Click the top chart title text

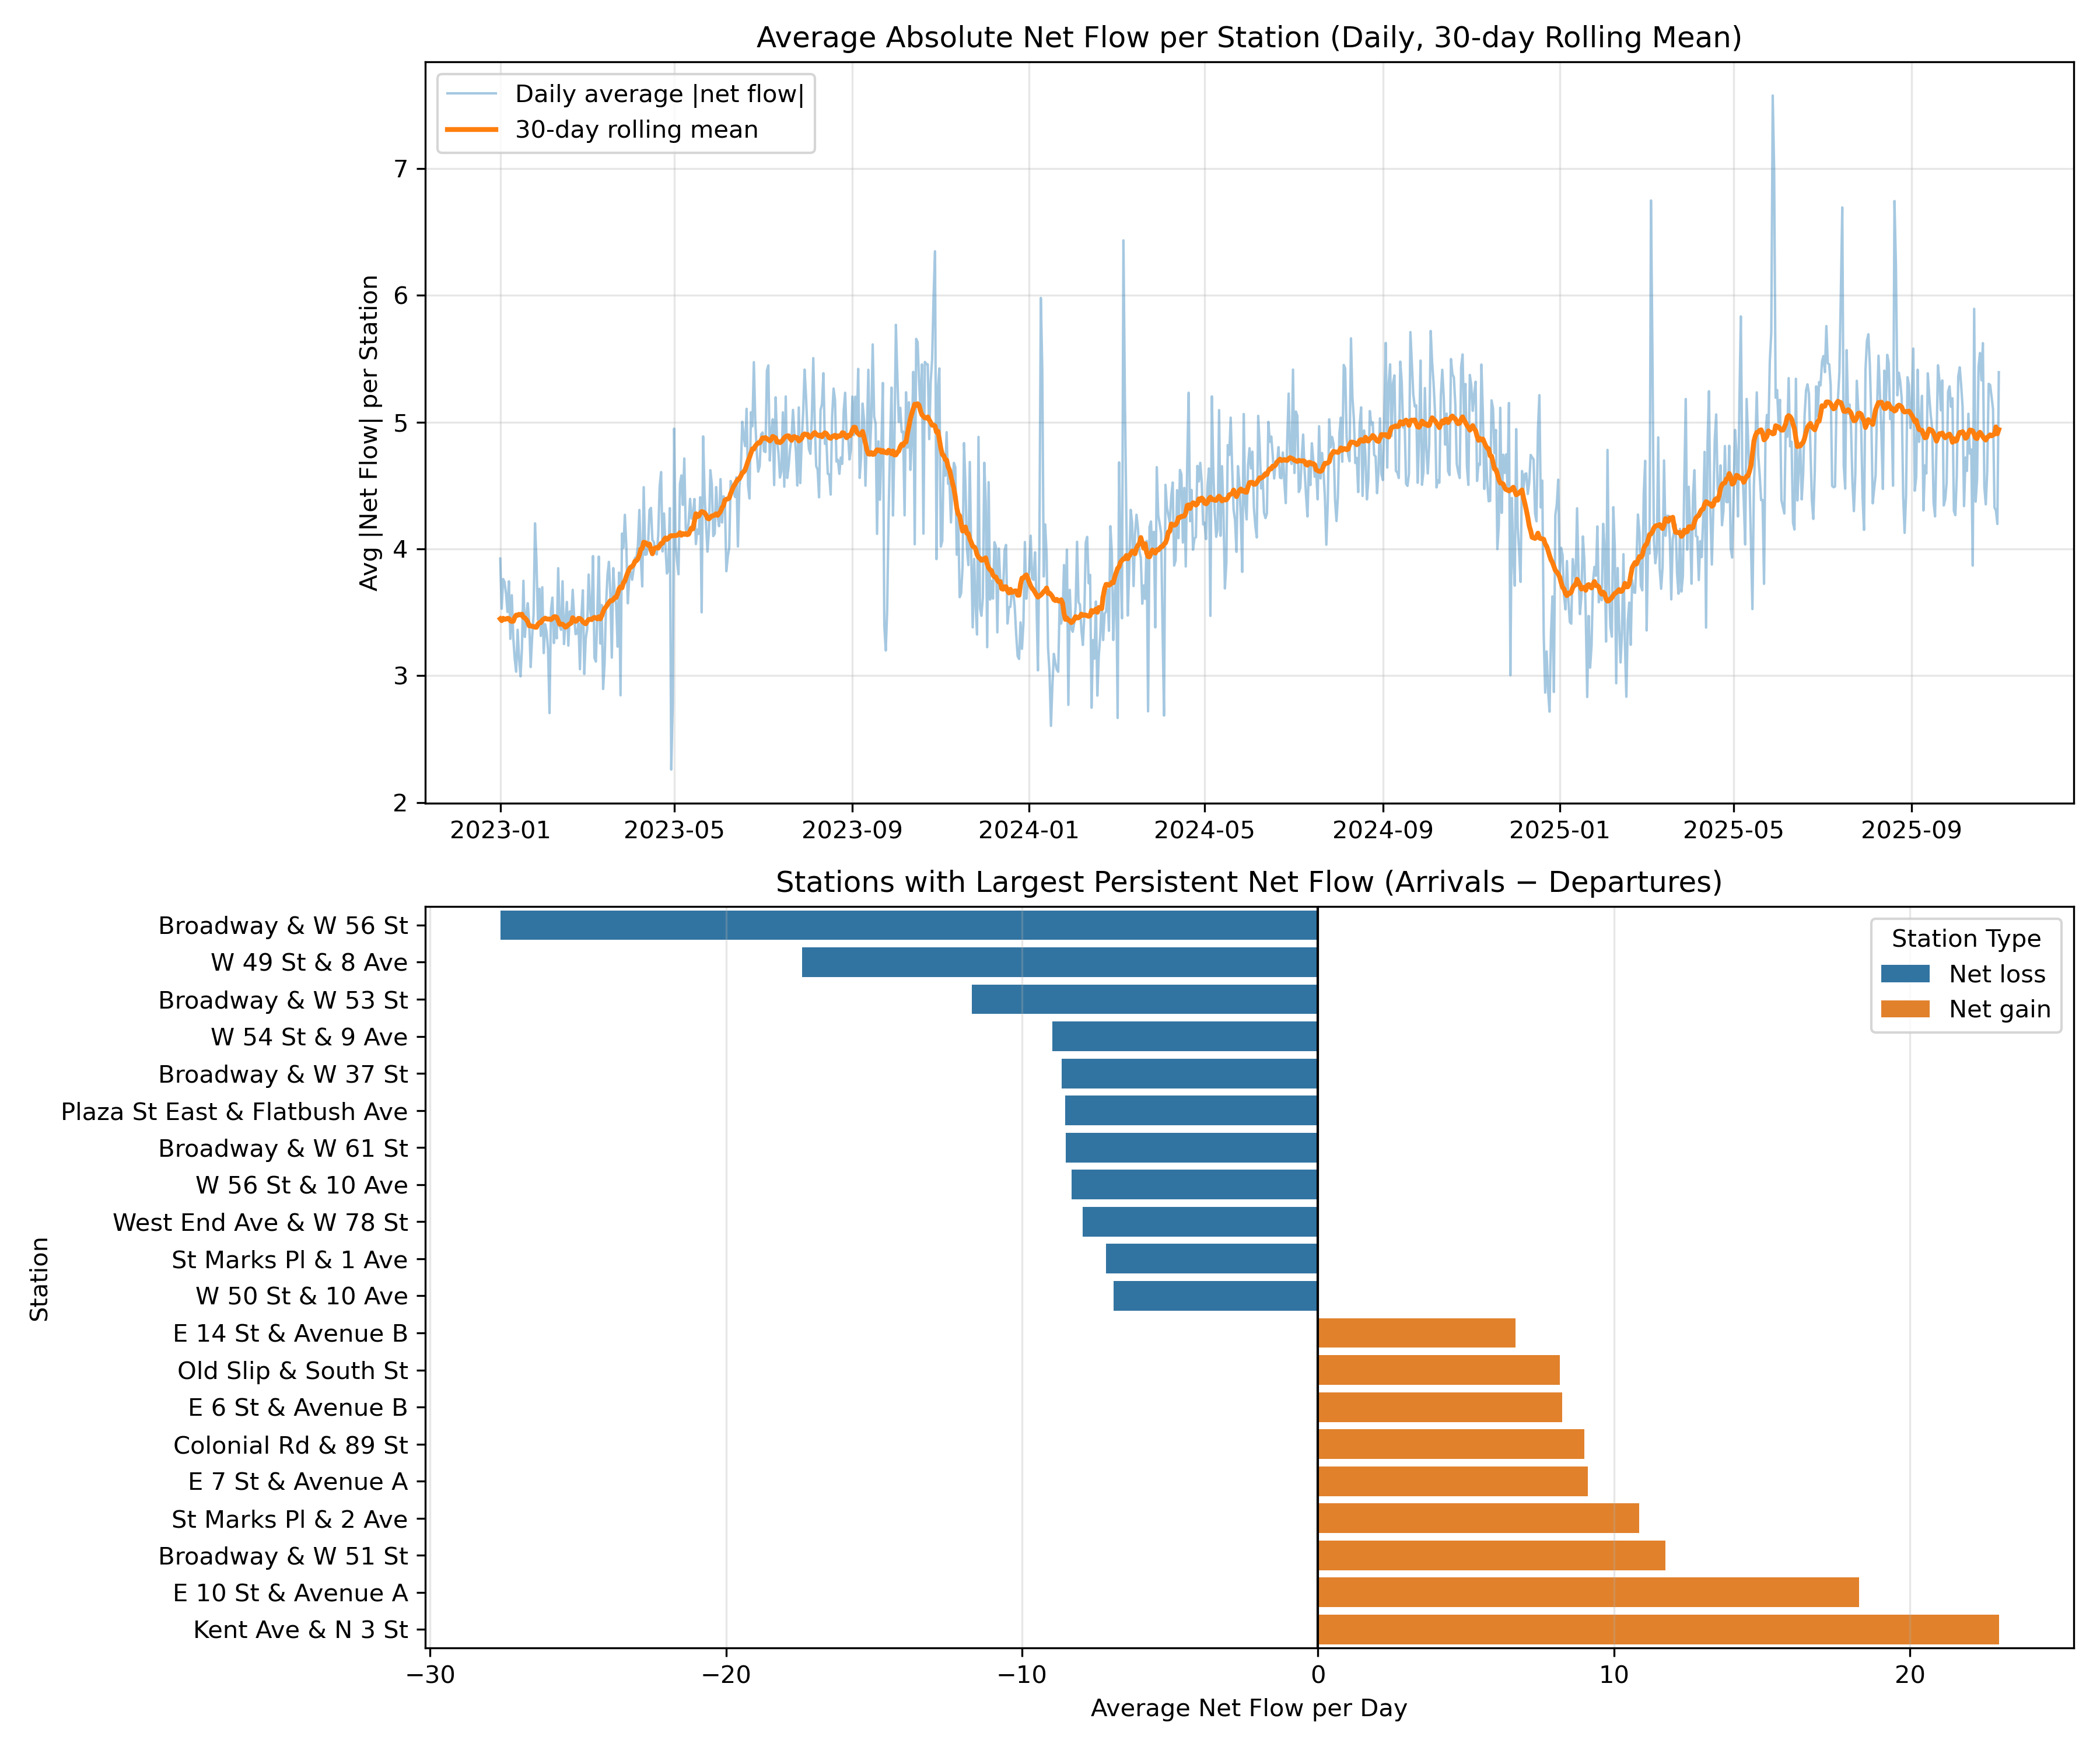1248,38
